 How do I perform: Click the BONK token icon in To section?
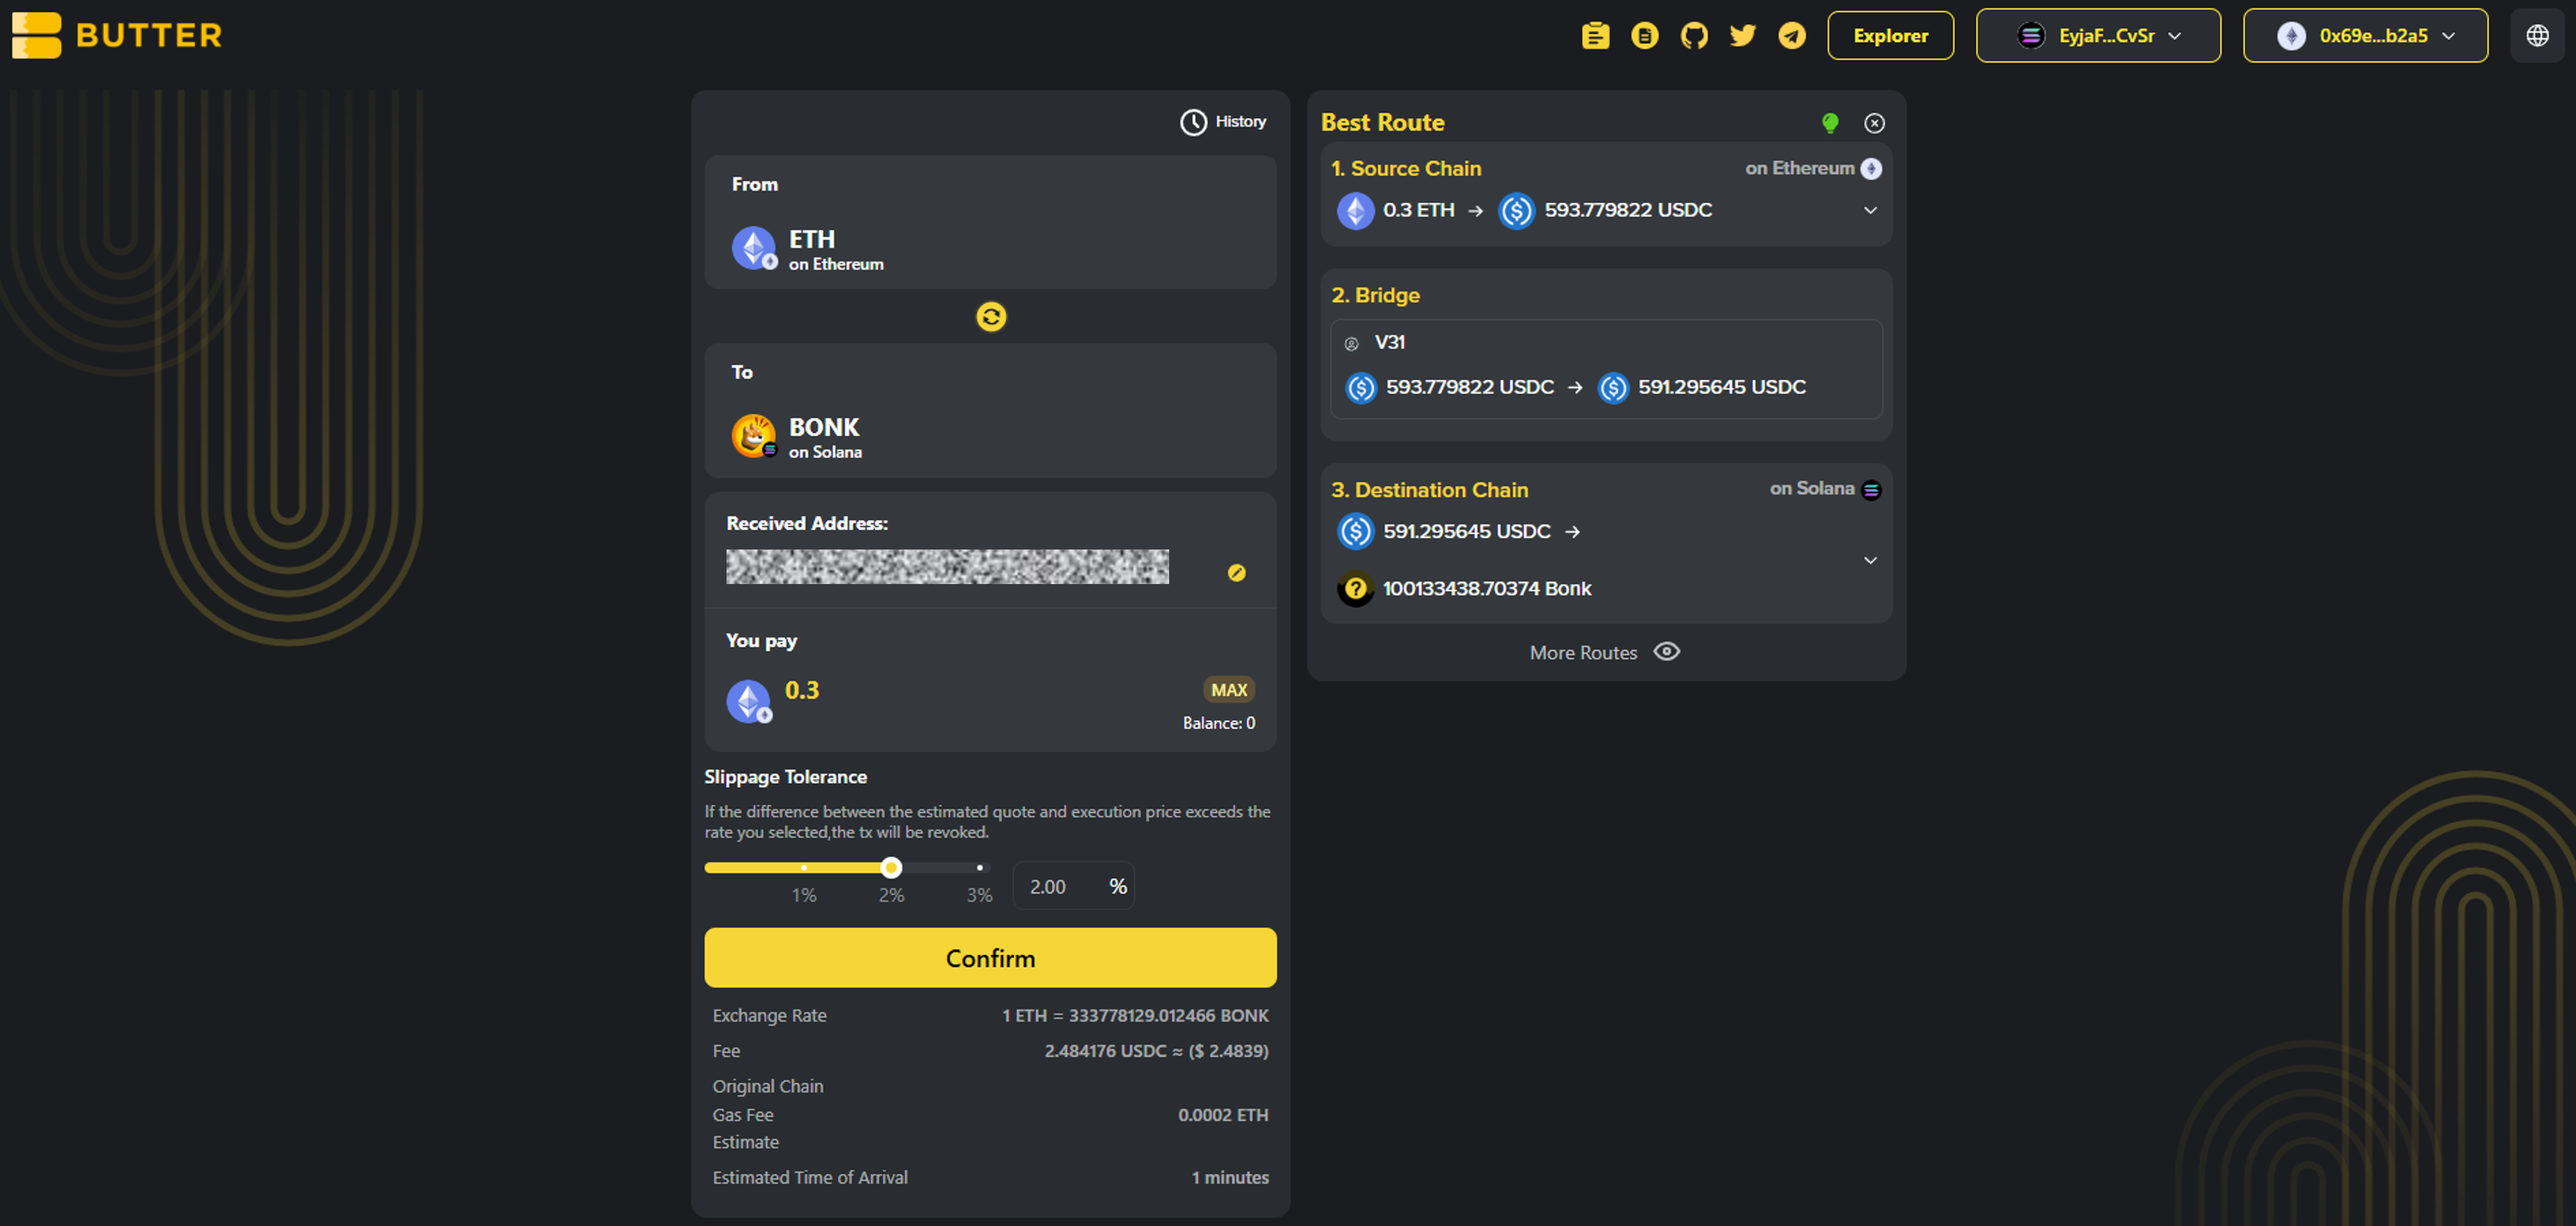pos(753,435)
